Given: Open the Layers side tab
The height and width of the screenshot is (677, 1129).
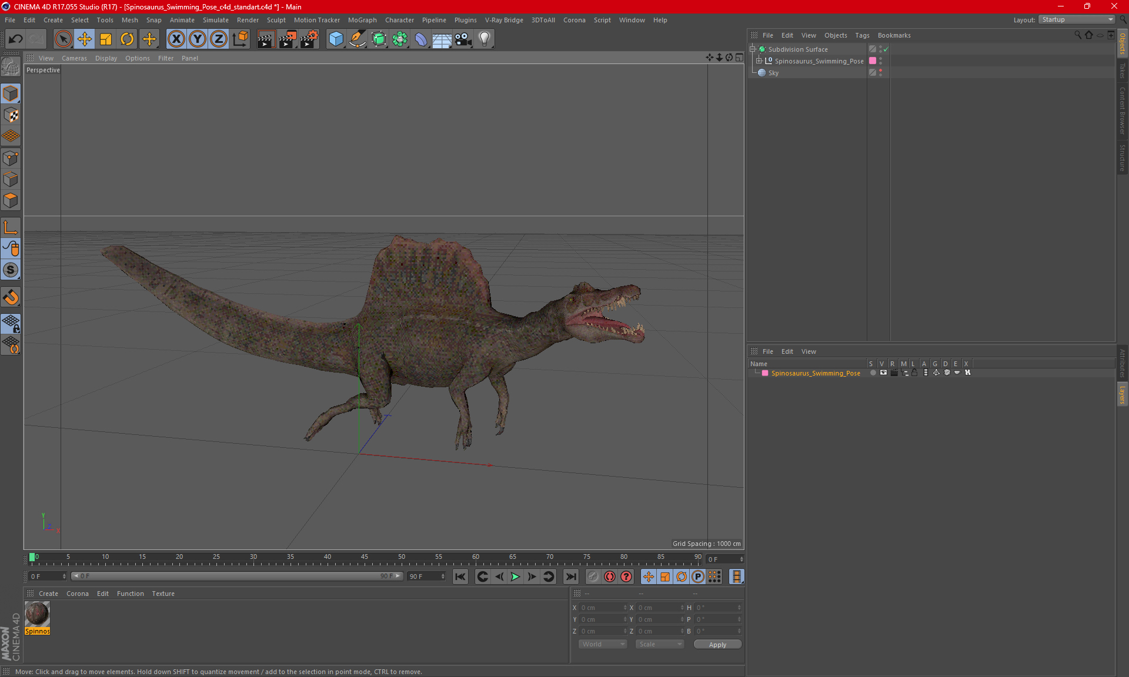Looking at the screenshot, I should [x=1123, y=395].
